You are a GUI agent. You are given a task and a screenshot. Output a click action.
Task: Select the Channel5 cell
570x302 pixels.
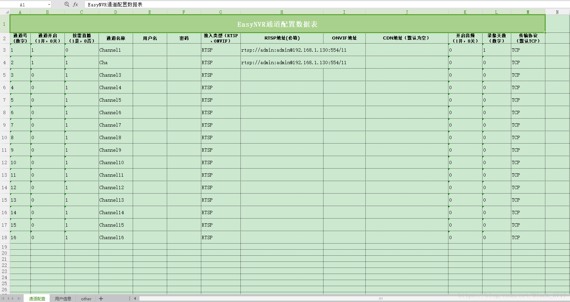click(x=116, y=100)
